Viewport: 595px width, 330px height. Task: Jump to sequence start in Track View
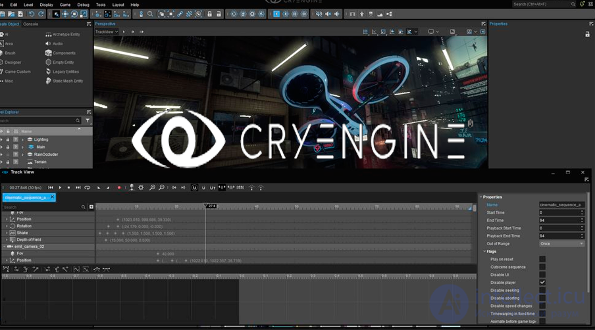tap(51, 187)
